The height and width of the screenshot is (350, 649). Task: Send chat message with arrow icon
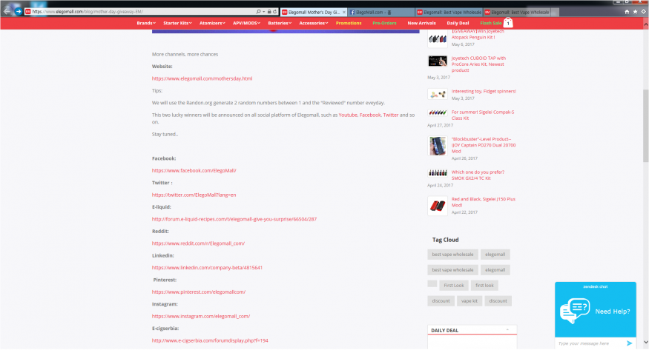pos(629,343)
